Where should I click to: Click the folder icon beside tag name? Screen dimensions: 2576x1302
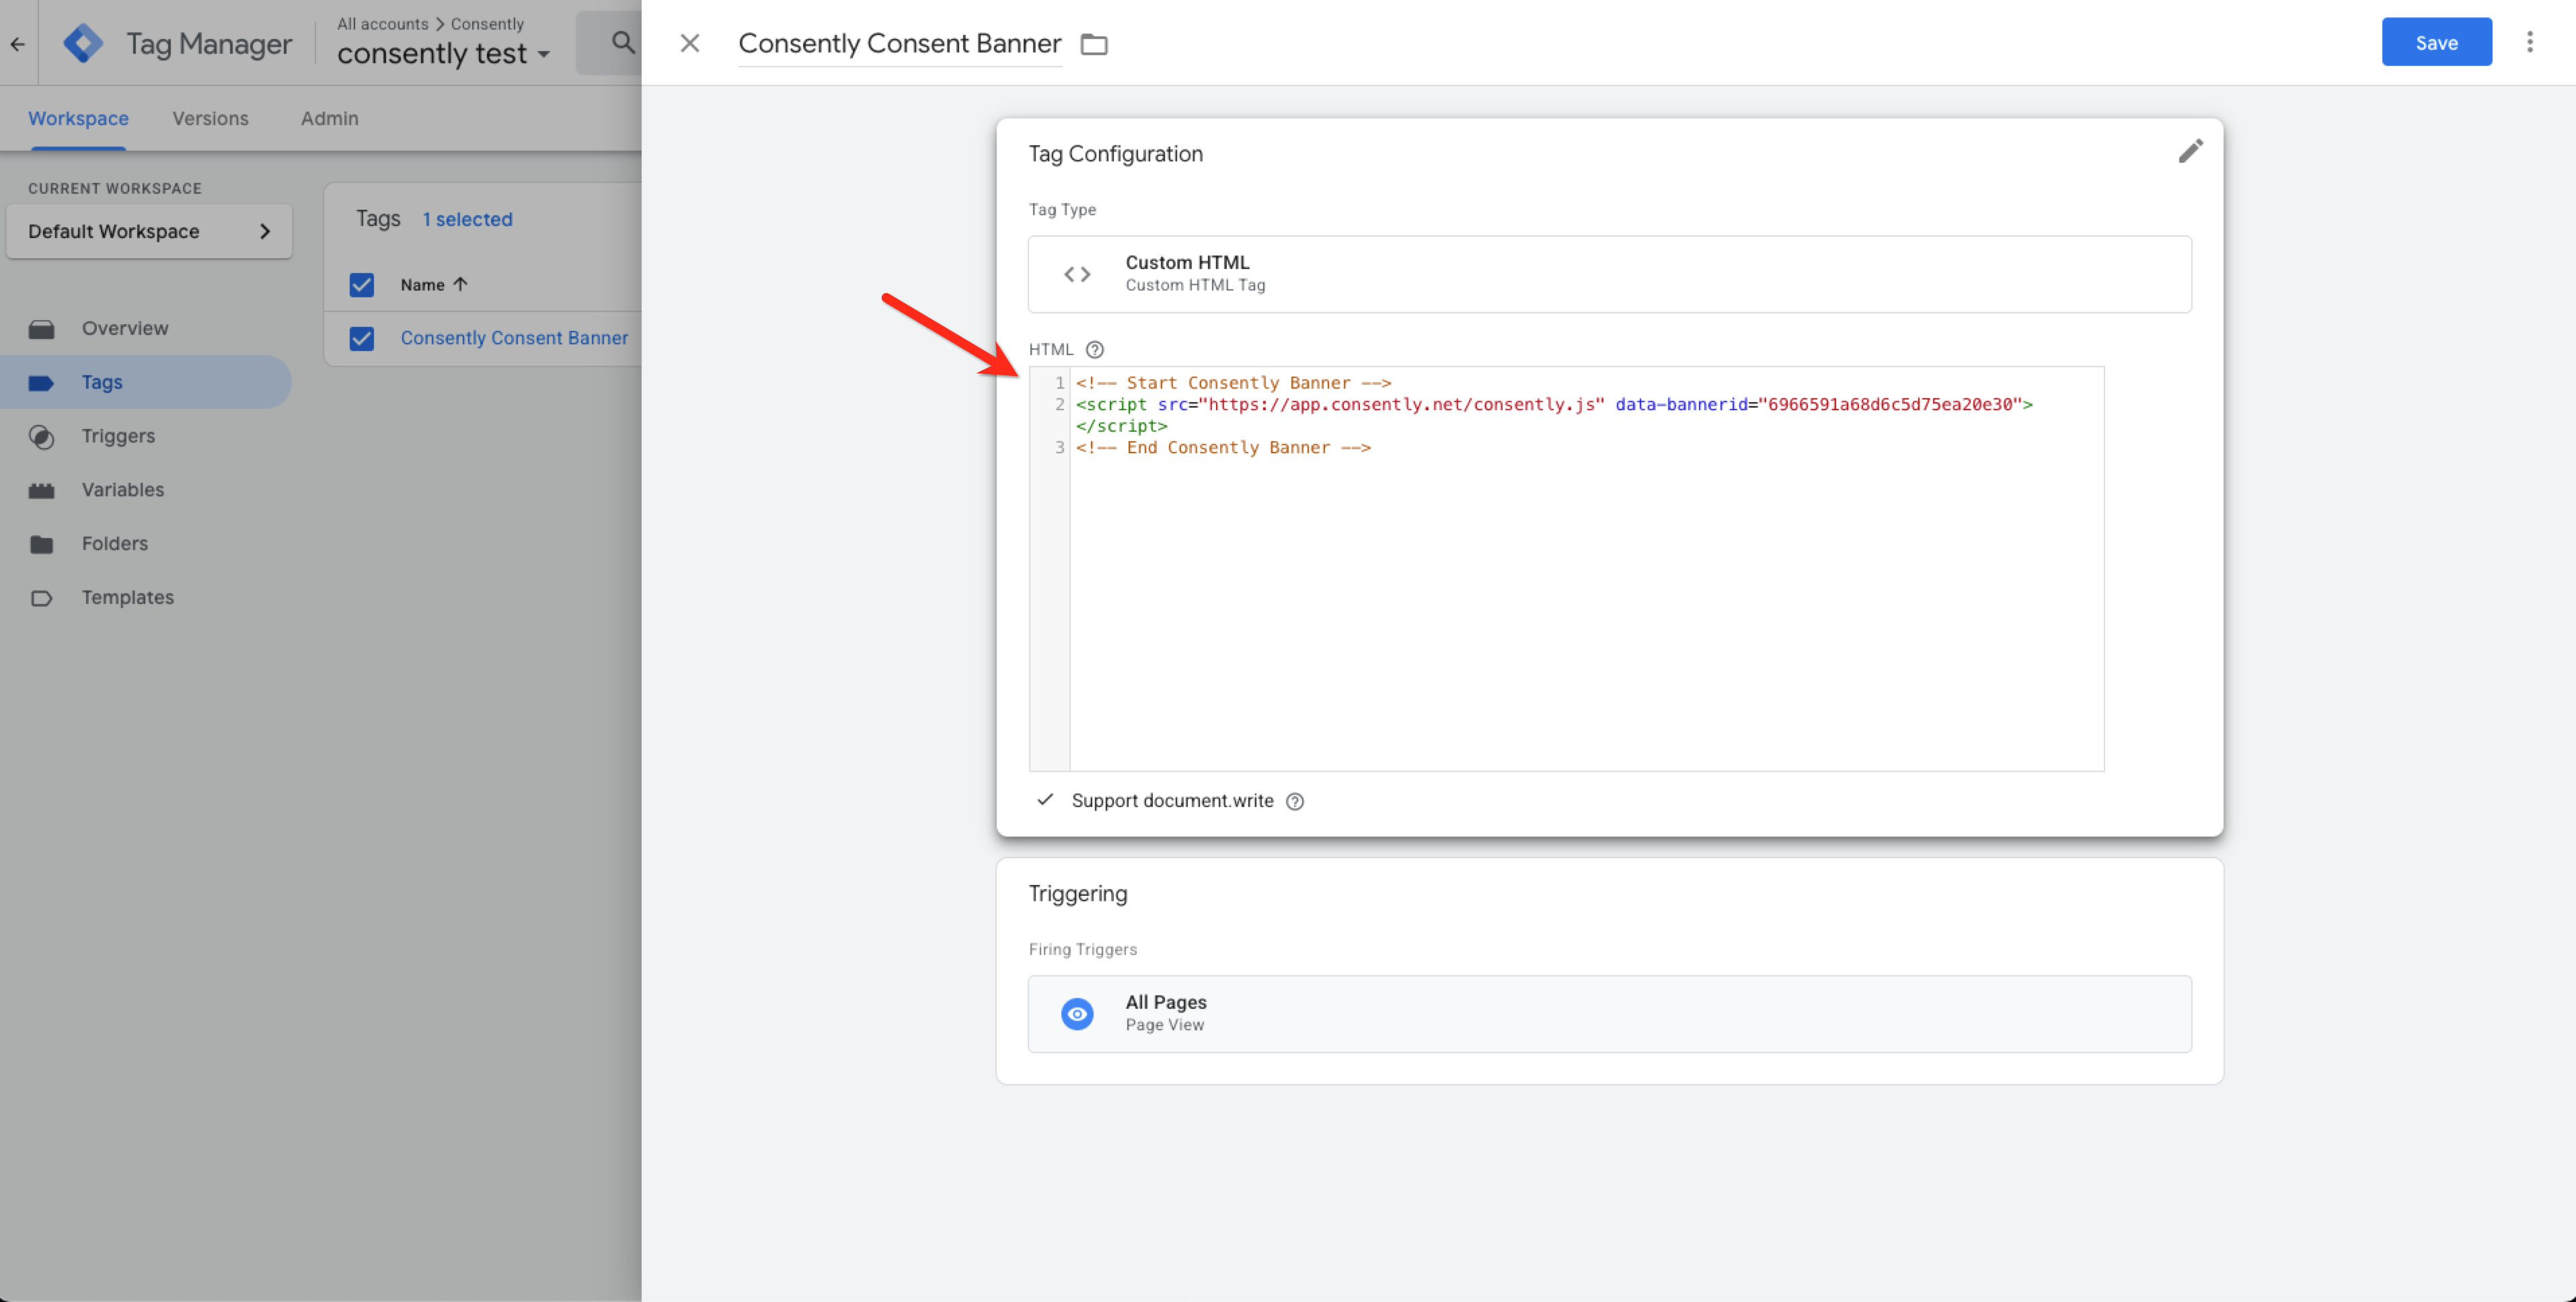(1094, 44)
